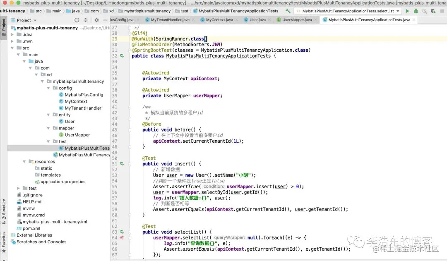Collapse the config package arrow

point(48,88)
